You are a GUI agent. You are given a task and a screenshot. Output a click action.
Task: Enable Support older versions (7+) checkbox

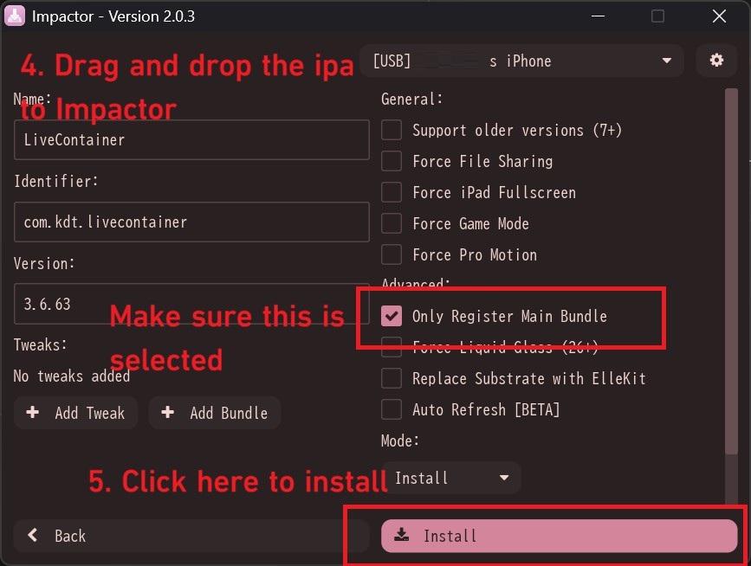392,130
